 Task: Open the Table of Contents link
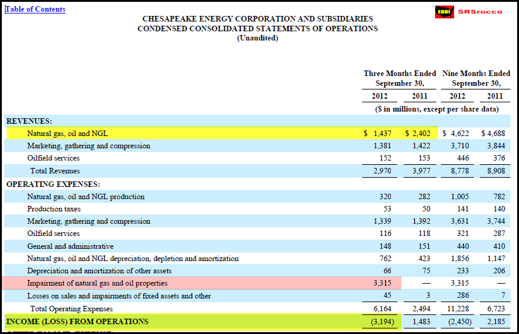[36, 9]
